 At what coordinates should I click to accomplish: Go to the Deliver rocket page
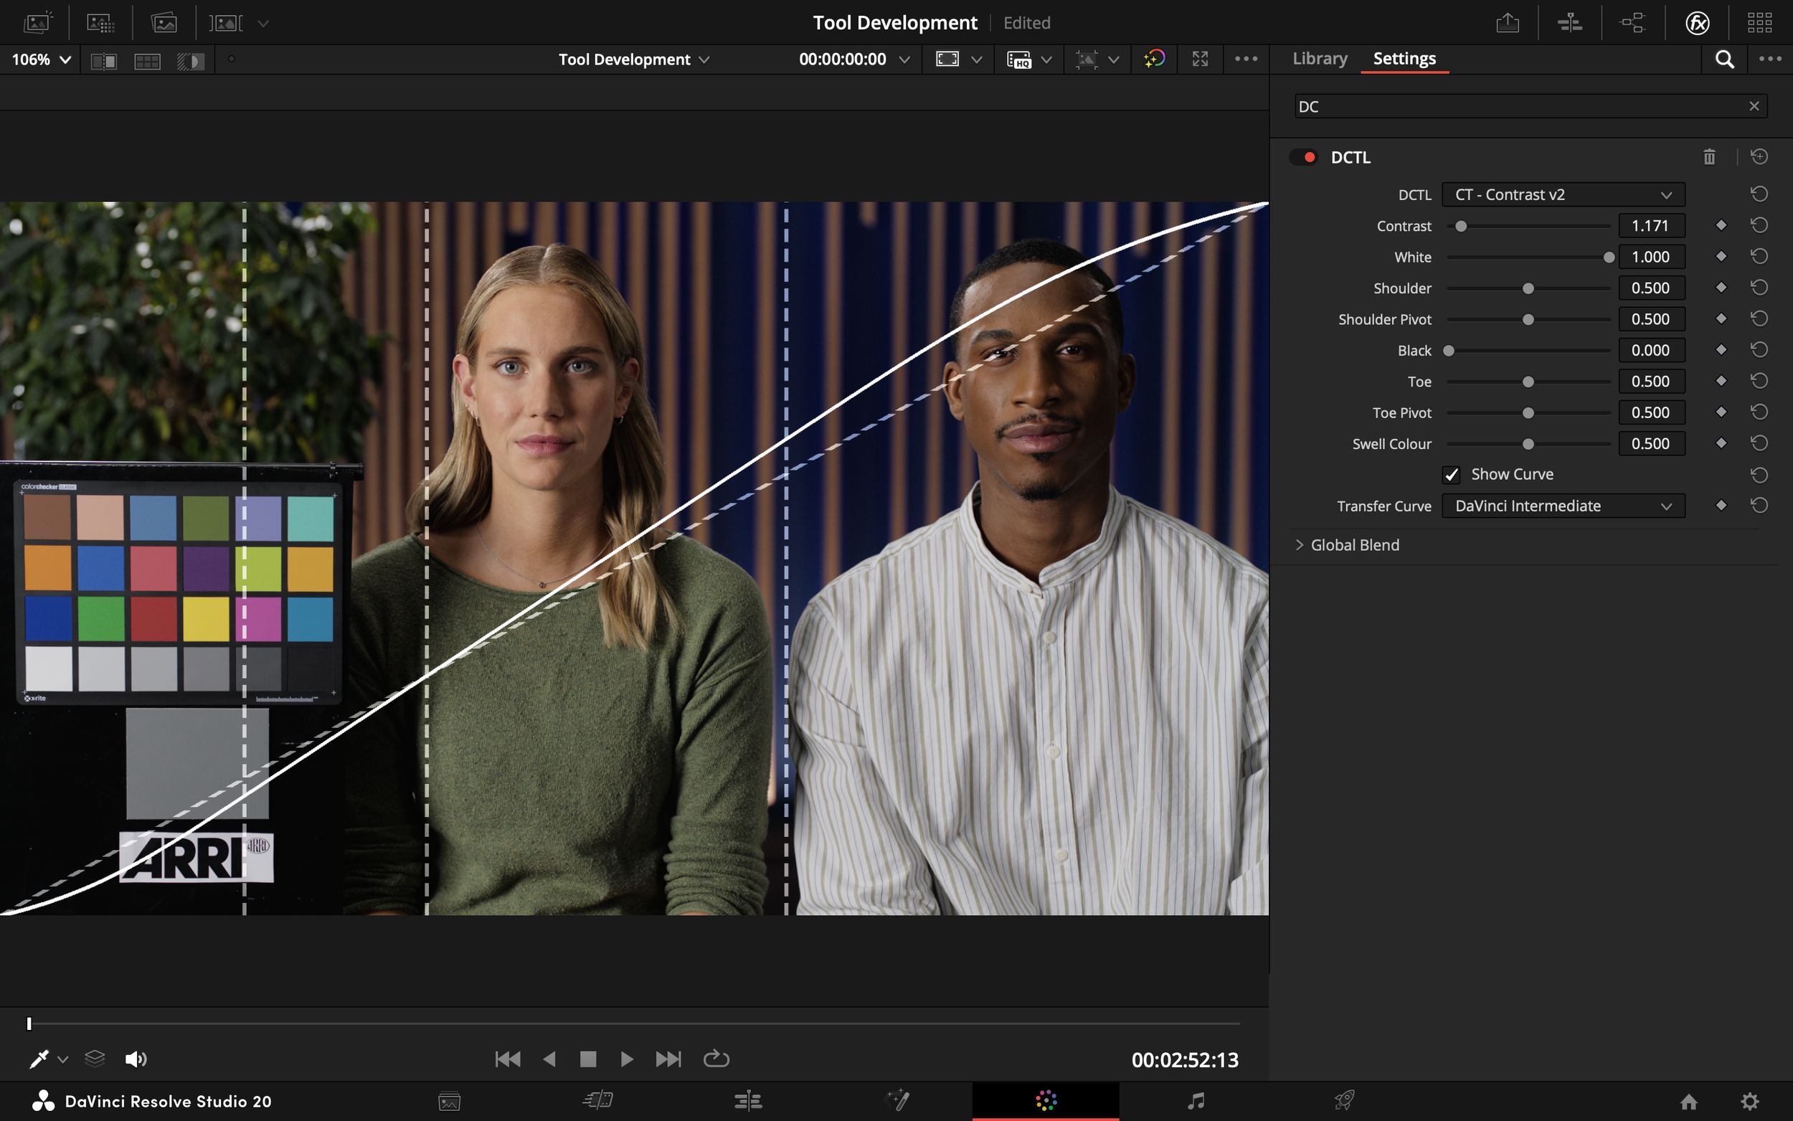click(1345, 1101)
